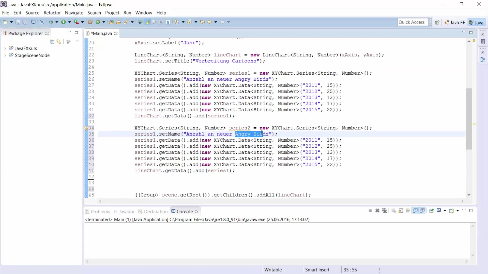The image size is (488, 274).
Task: Open the Open Console dropdown arrow
Action: (x=457, y=211)
